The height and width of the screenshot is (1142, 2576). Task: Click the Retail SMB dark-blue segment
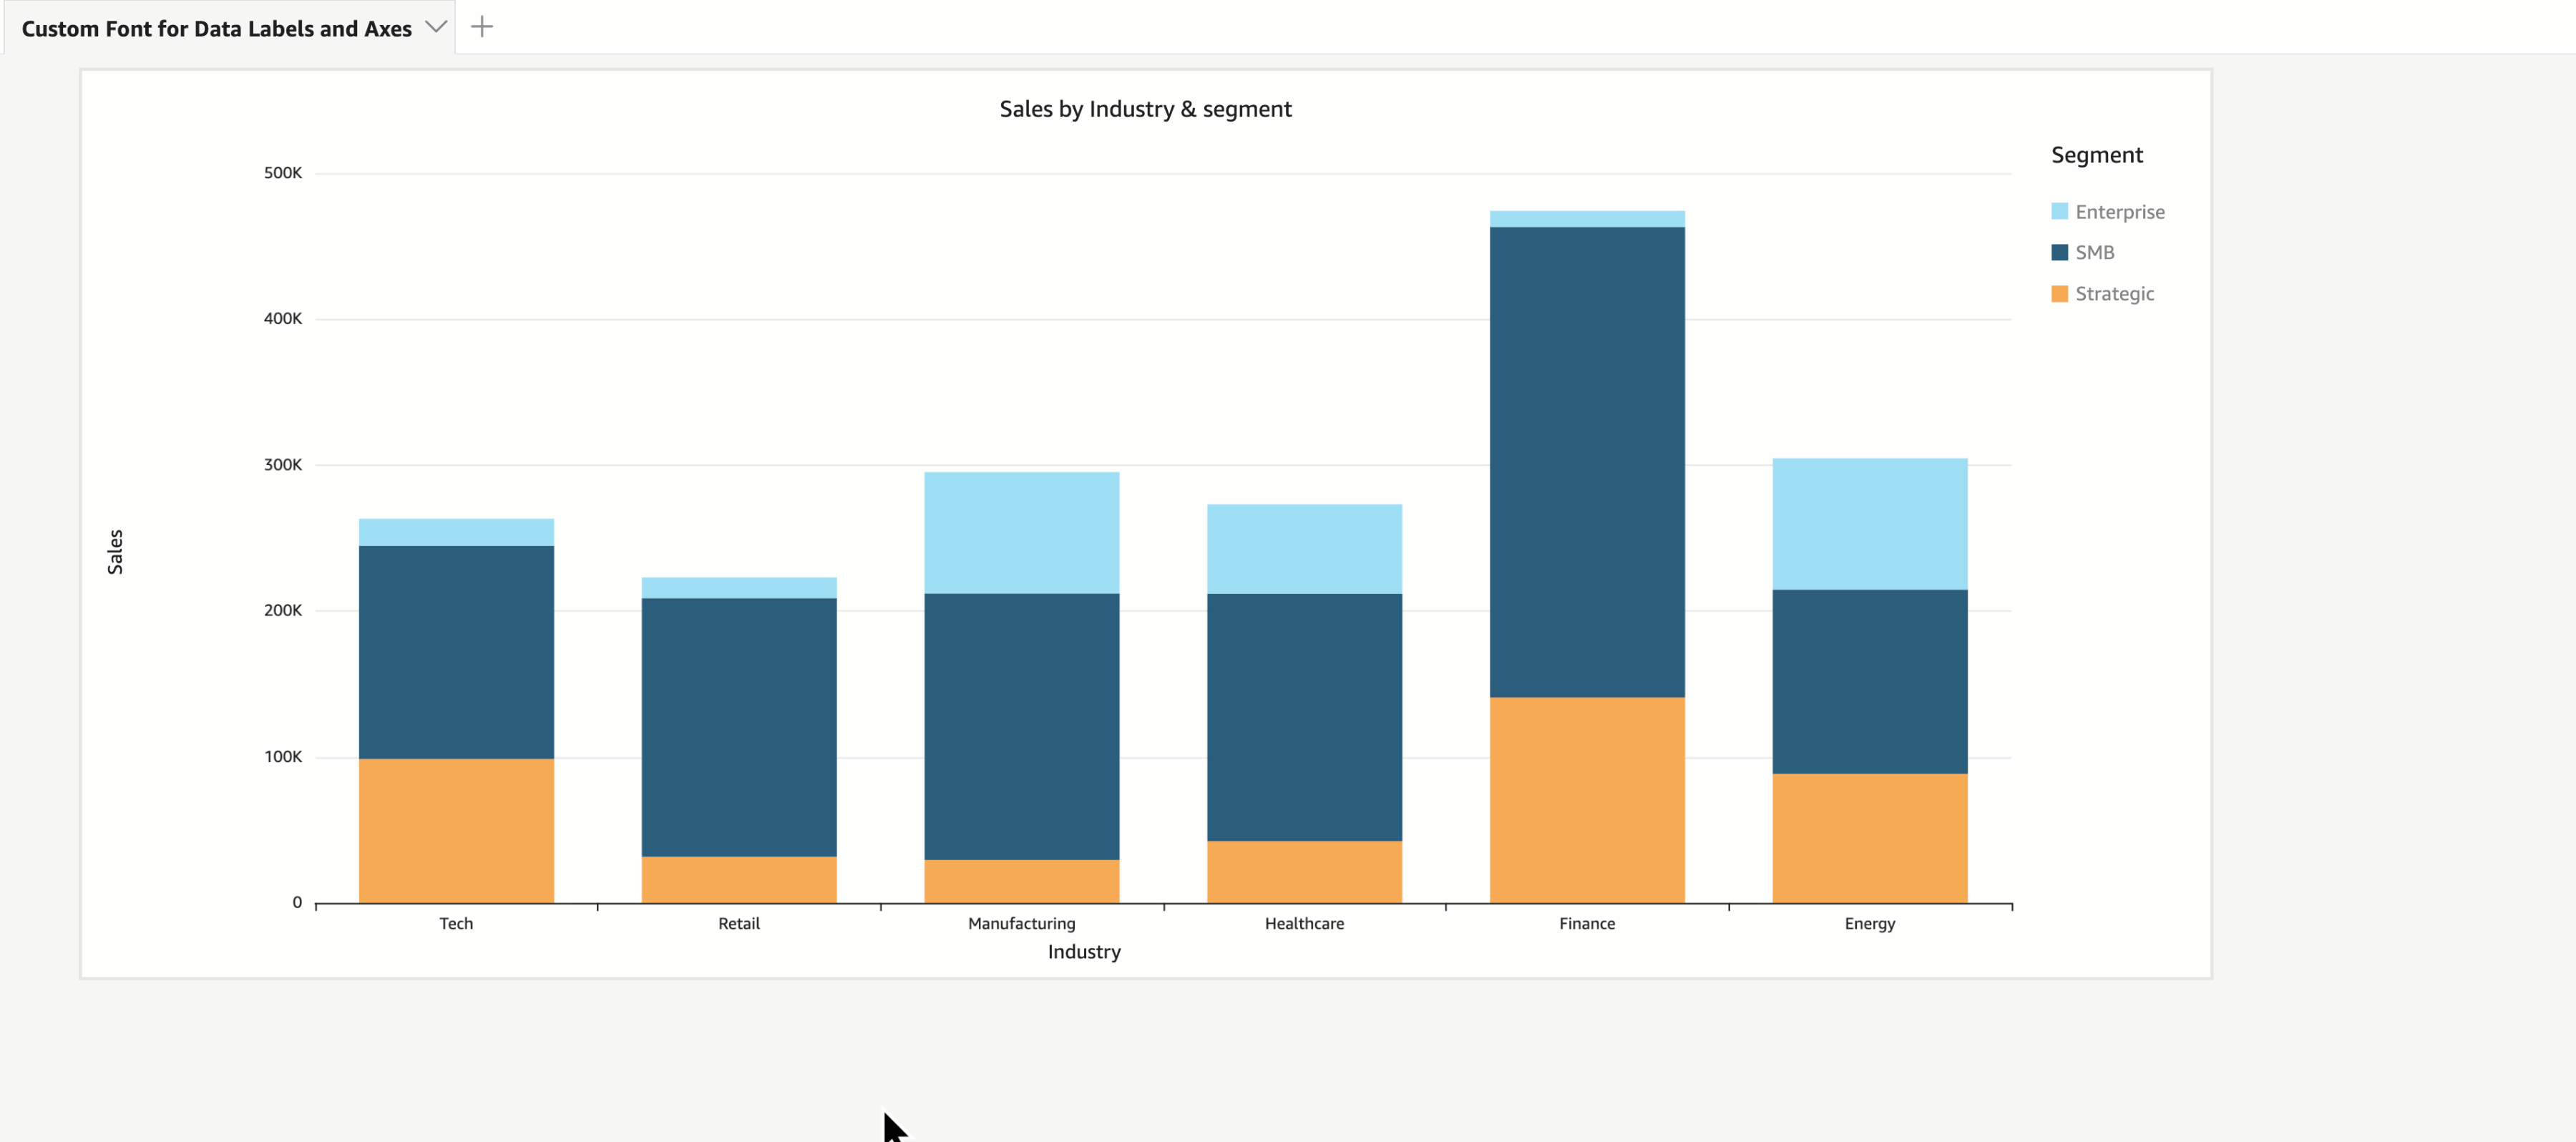738,726
